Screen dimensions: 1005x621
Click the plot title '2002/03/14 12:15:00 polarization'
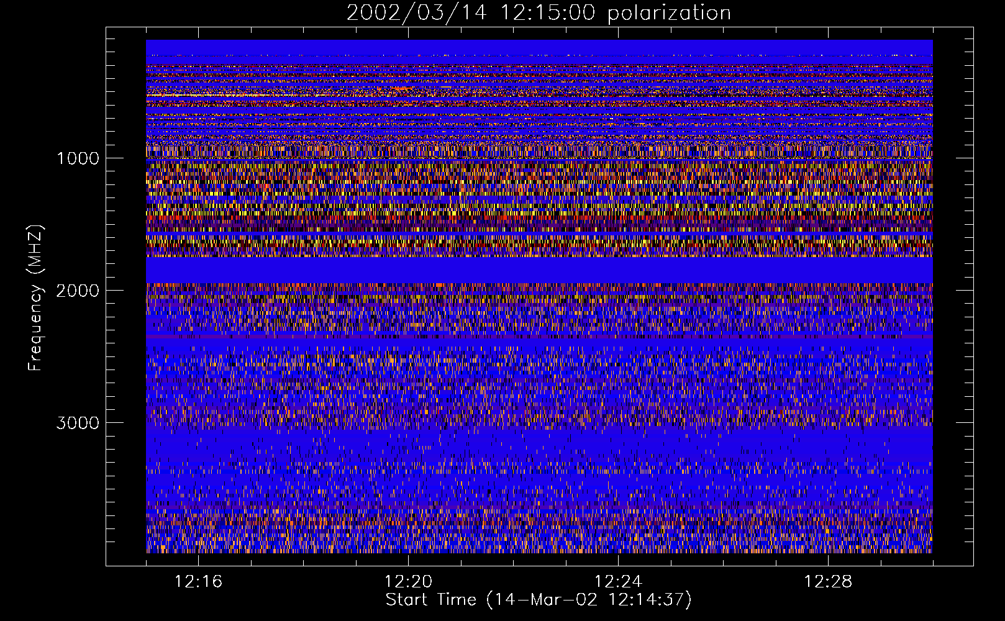pos(539,13)
